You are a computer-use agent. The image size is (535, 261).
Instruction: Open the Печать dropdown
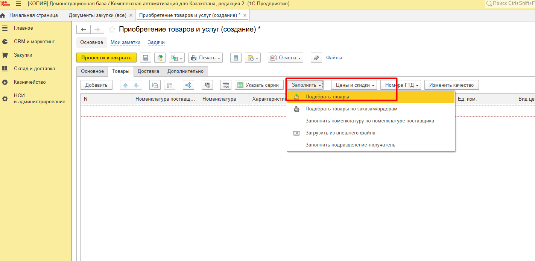click(x=205, y=58)
